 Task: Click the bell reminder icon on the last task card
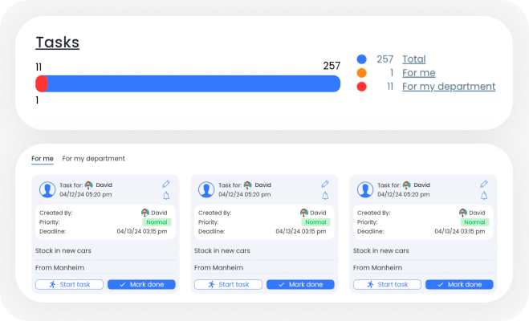click(x=484, y=196)
